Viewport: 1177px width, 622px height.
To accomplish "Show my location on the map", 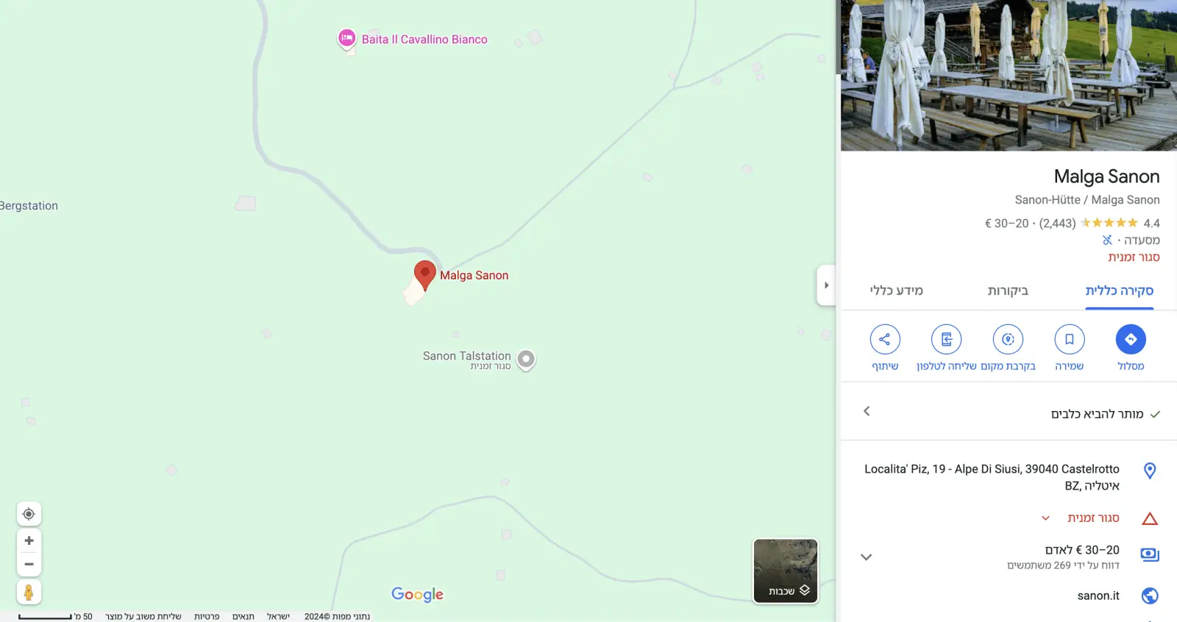I will (x=29, y=514).
